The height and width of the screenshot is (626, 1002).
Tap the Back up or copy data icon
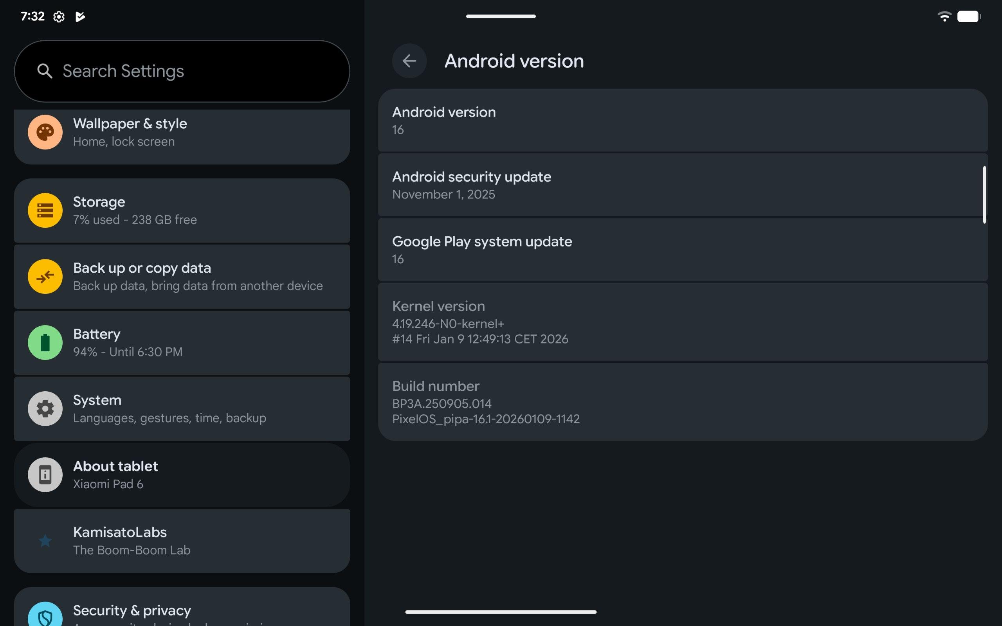tap(45, 276)
